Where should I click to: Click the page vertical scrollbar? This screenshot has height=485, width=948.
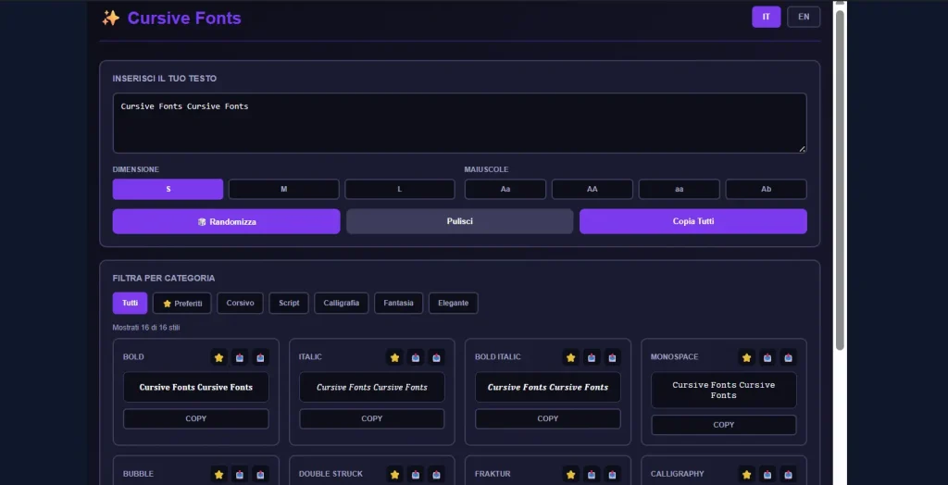click(x=840, y=180)
